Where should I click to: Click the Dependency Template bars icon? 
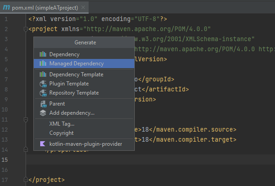point(43,74)
